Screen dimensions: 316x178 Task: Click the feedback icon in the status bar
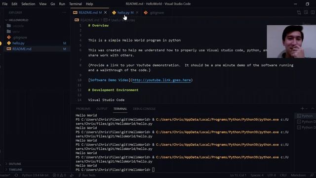pos(312,175)
